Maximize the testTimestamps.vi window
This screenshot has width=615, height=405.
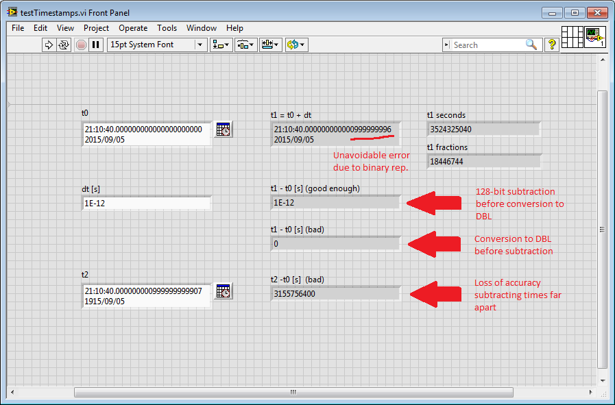[x=575, y=13]
